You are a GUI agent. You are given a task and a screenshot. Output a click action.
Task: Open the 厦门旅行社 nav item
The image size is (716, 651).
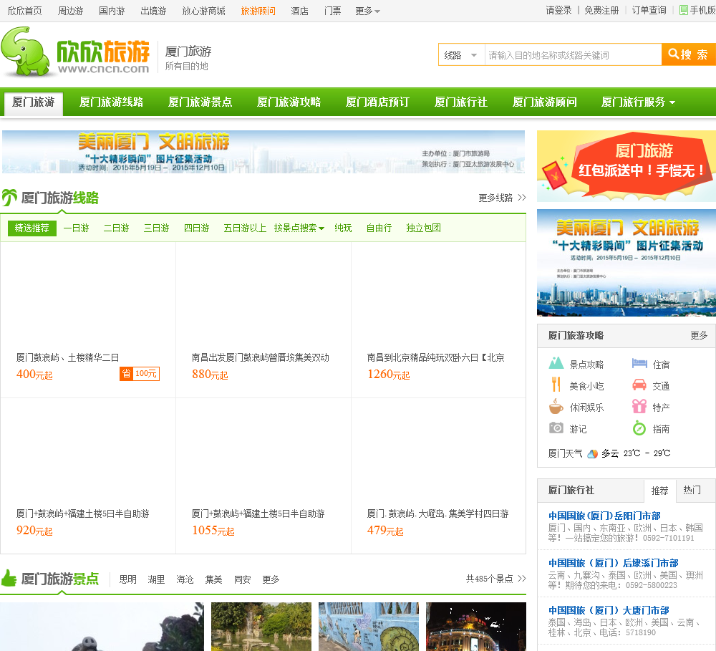460,102
